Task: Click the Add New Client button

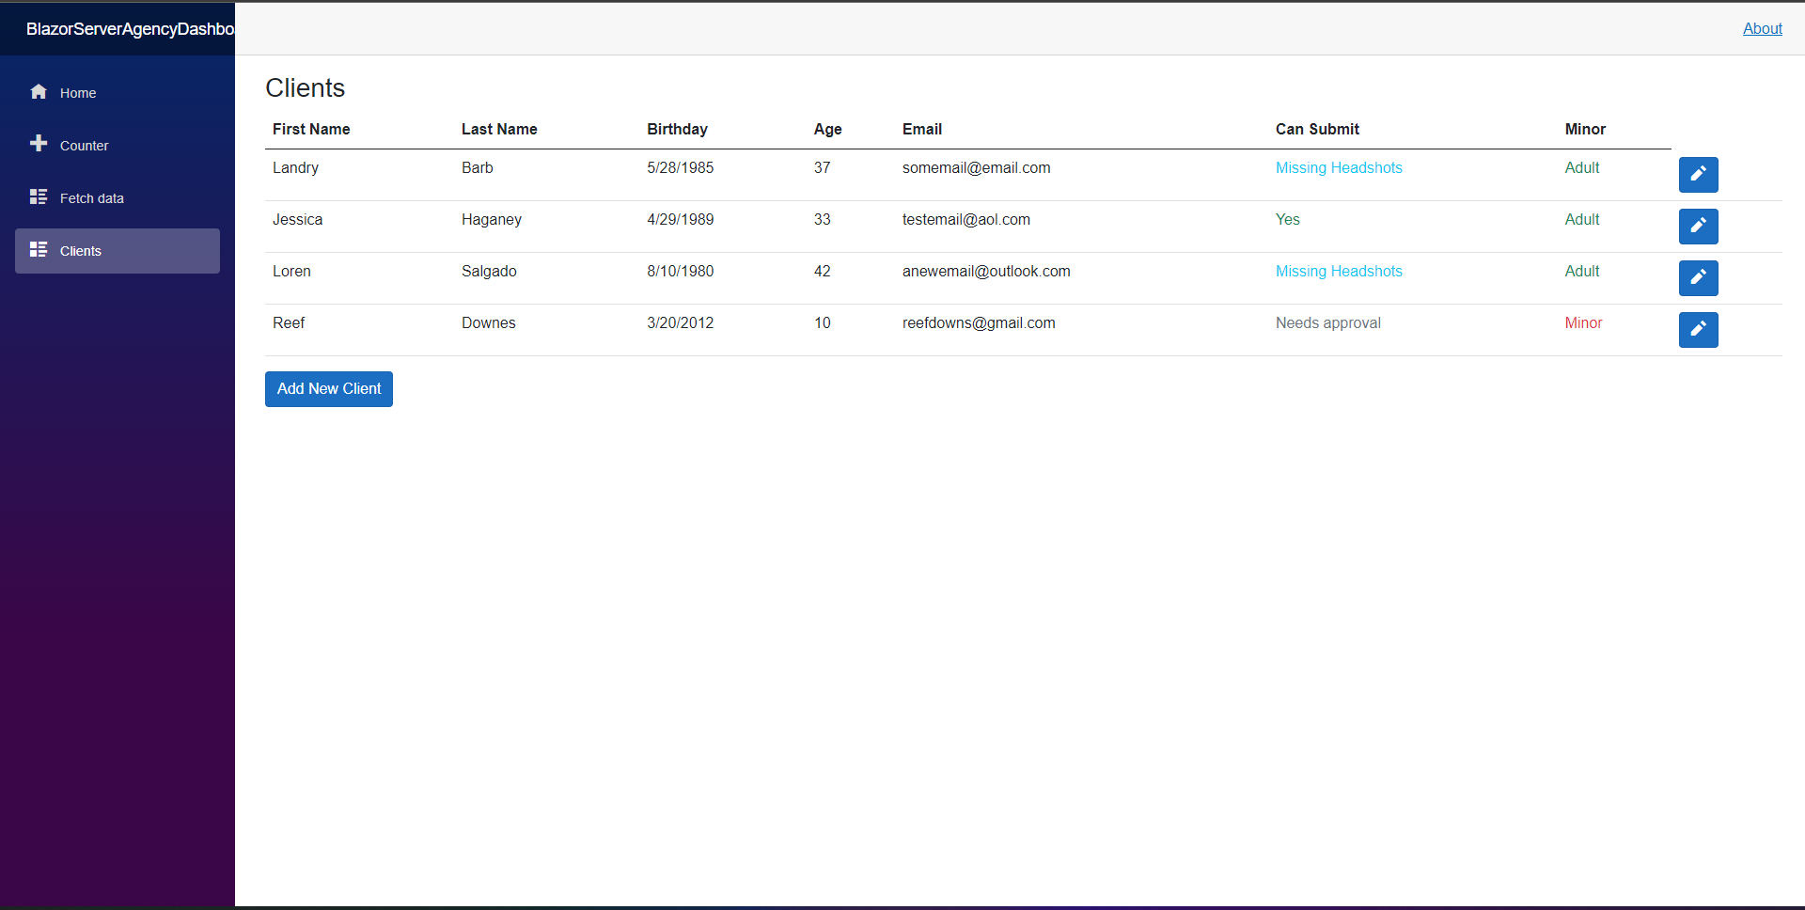Action: point(328,388)
